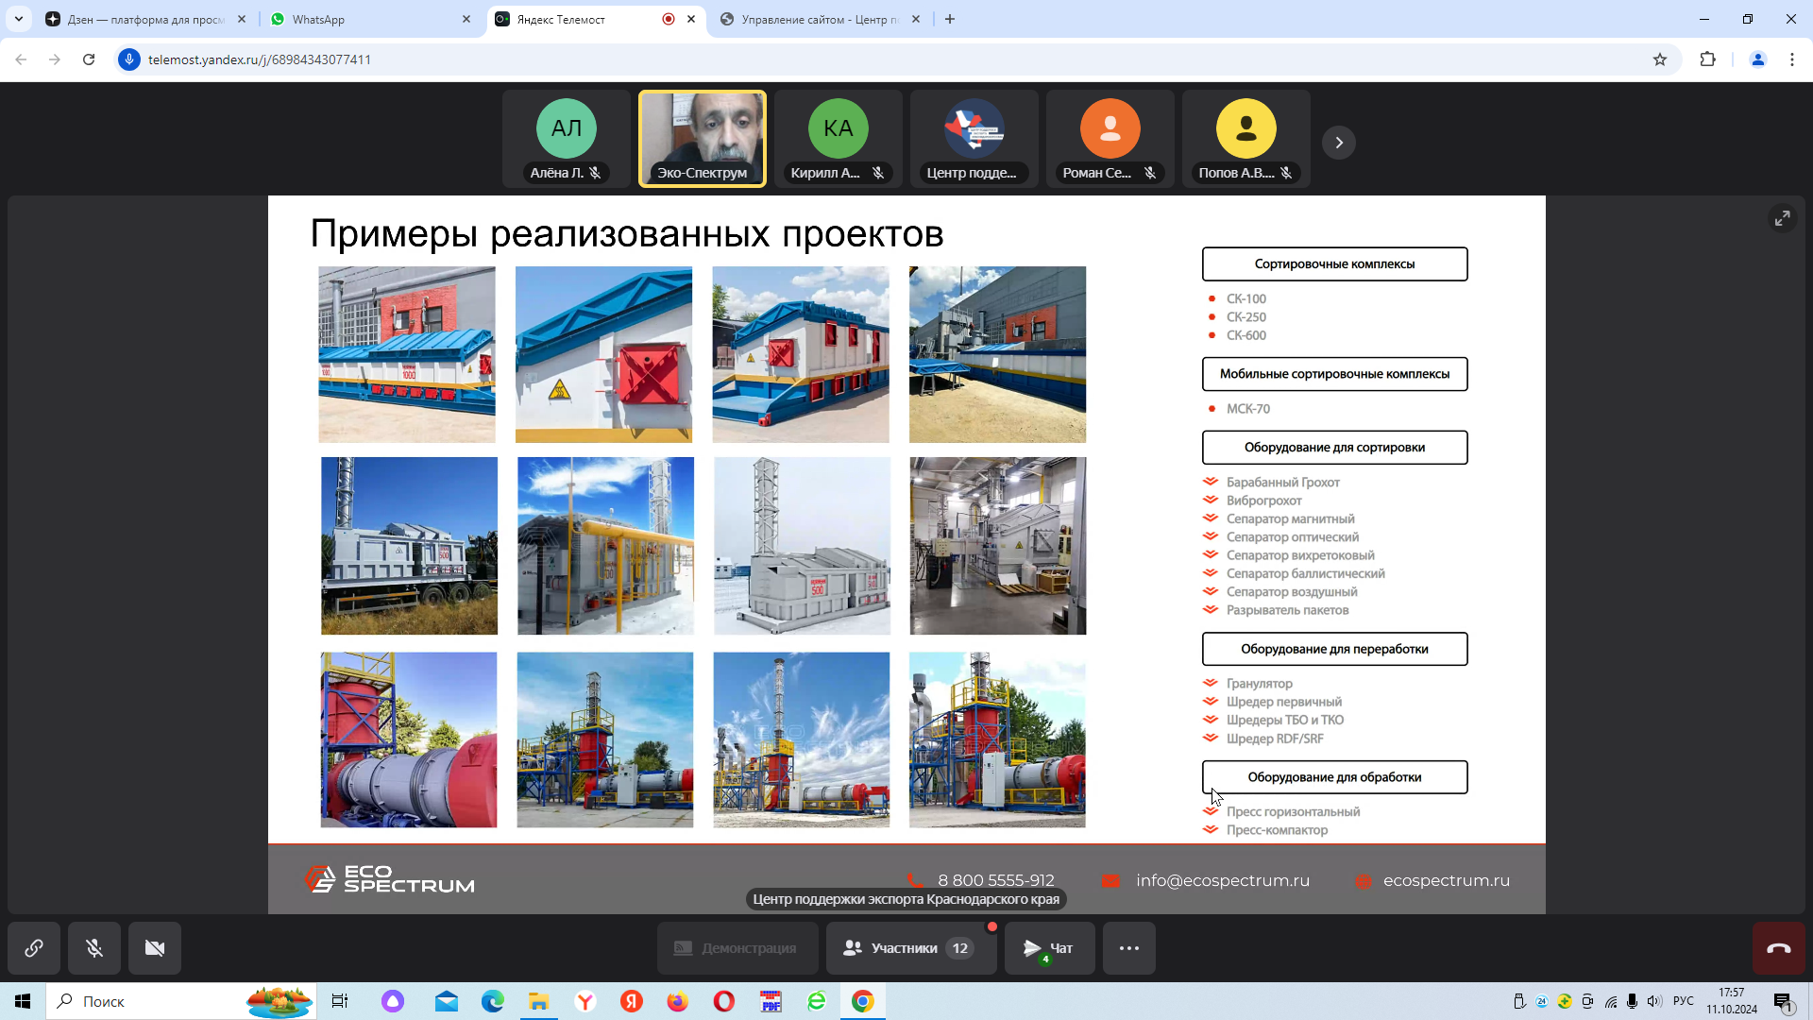Click the Оборудование для обработки box
1813x1020 pixels.
click(1334, 777)
